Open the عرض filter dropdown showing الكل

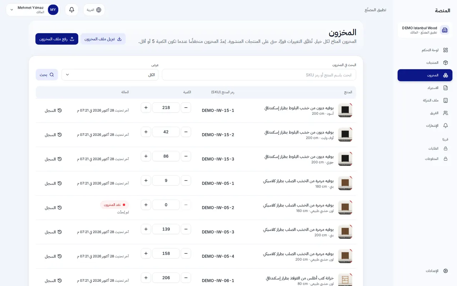tap(110, 75)
